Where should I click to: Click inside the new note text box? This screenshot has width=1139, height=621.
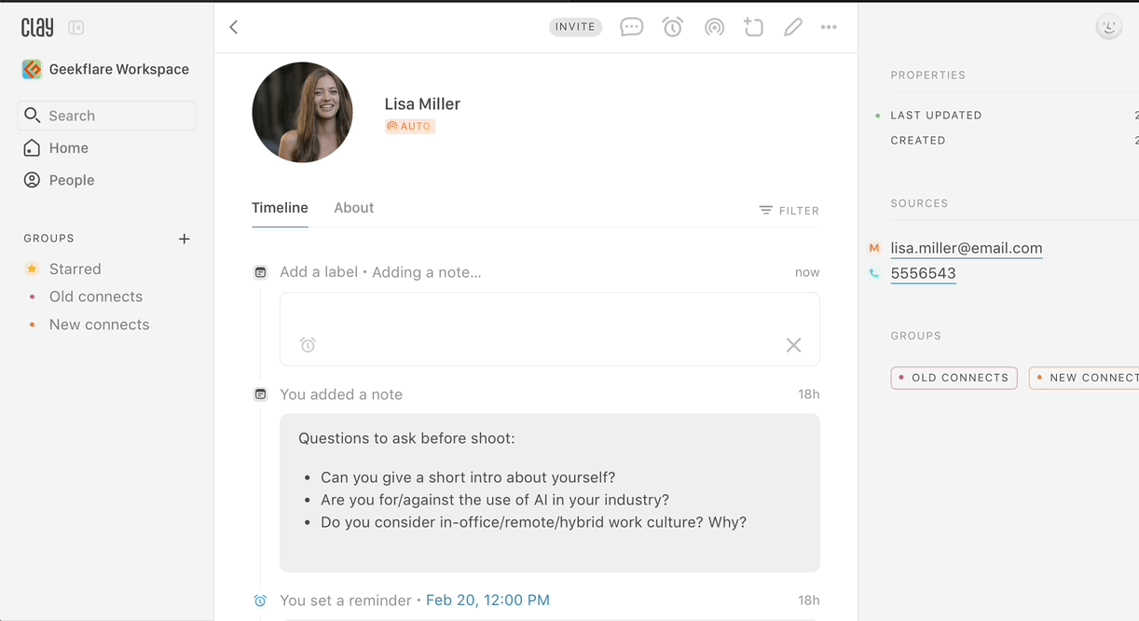pyautogui.click(x=550, y=329)
